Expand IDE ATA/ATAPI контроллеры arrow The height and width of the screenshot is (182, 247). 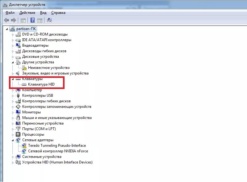pyautogui.click(x=13, y=40)
